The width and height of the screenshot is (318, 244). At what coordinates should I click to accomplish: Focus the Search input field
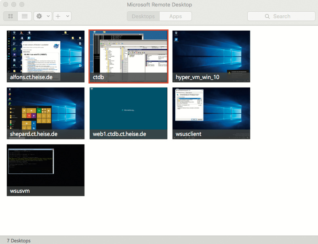[287, 16]
